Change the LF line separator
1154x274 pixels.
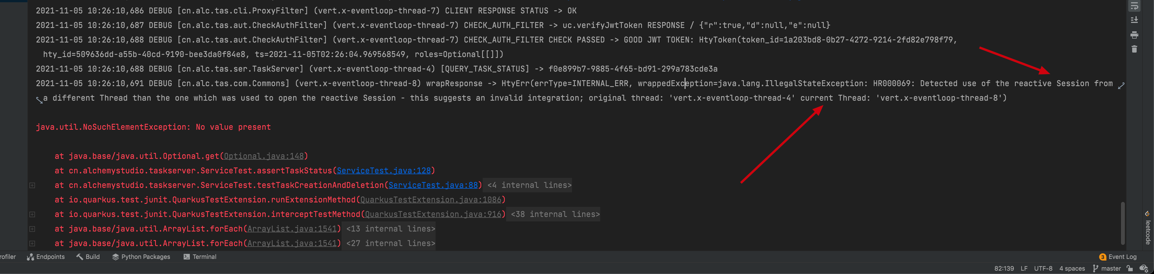[1024, 269]
